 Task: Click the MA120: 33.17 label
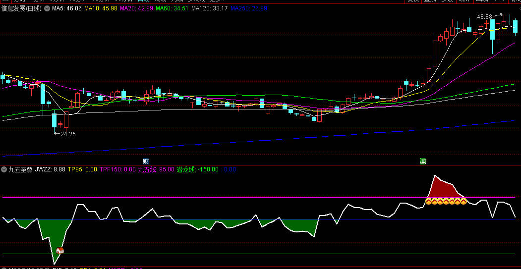pos(210,8)
